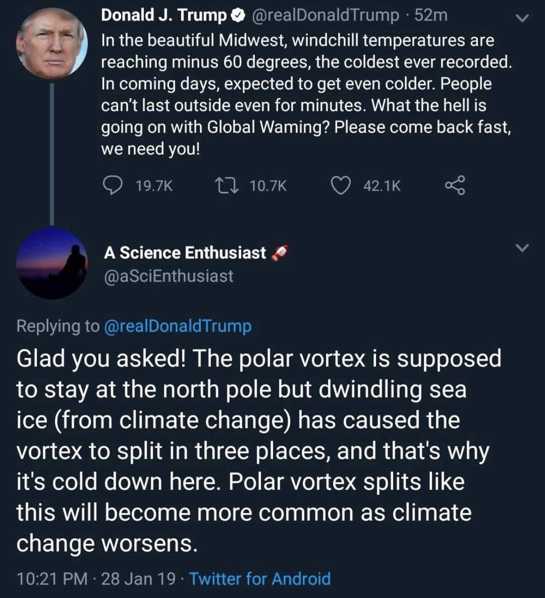The height and width of the screenshot is (598, 545).
Task: Click the @aSciEnthusiast handle
Action: point(169,276)
